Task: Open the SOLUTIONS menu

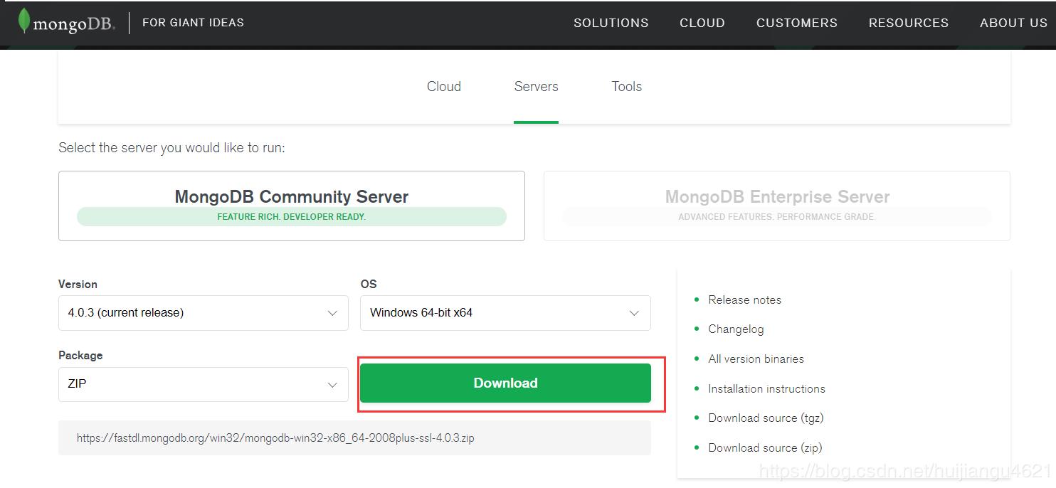Action: [x=611, y=22]
